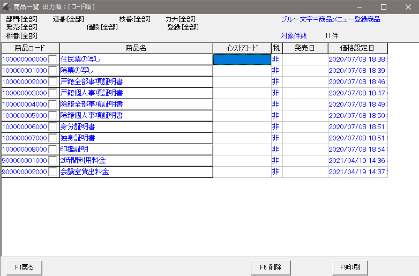This screenshot has width=419, height=276.
Task: Select the highlighted インストアコード cell in first row
Action: coord(242,59)
